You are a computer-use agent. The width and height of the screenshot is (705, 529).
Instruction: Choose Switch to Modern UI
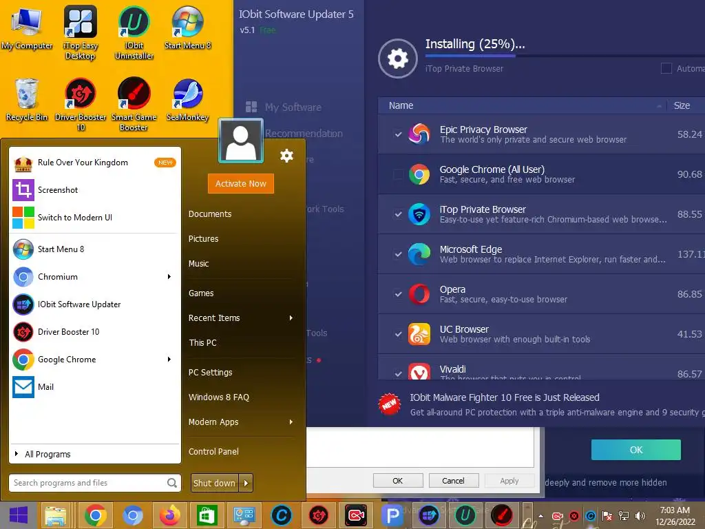click(94, 217)
